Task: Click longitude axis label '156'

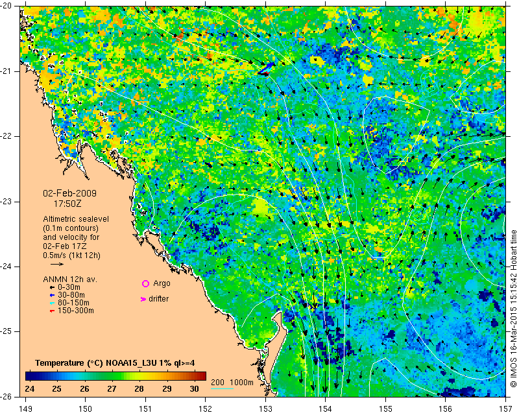Action: point(446,409)
